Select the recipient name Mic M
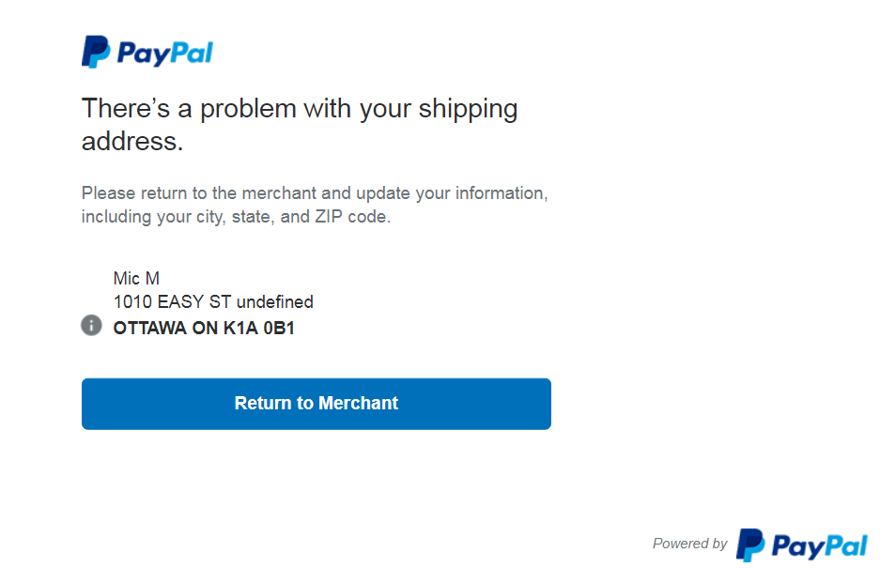This screenshot has height=568, width=880. [136, 279]
